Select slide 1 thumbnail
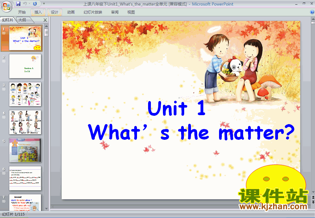The height and width of the screenshot is (218, 315). click(25, 38)
